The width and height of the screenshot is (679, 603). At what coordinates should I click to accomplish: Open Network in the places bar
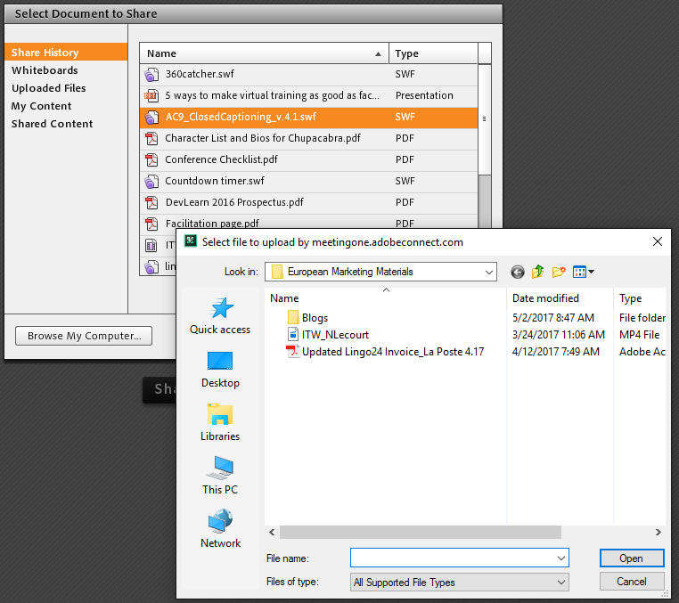(220, 529)
